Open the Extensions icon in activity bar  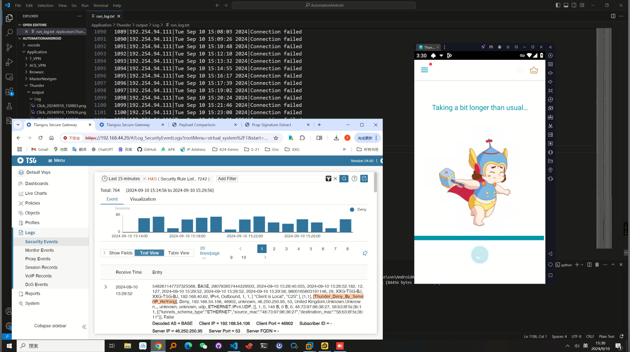click(x=9, y=92)
